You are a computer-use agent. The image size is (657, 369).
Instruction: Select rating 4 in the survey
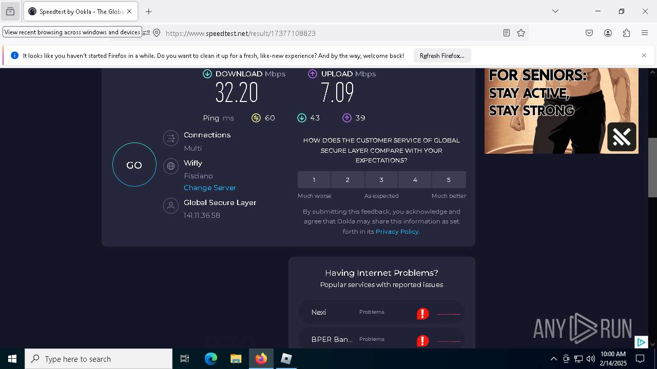(x=415, y=180)
